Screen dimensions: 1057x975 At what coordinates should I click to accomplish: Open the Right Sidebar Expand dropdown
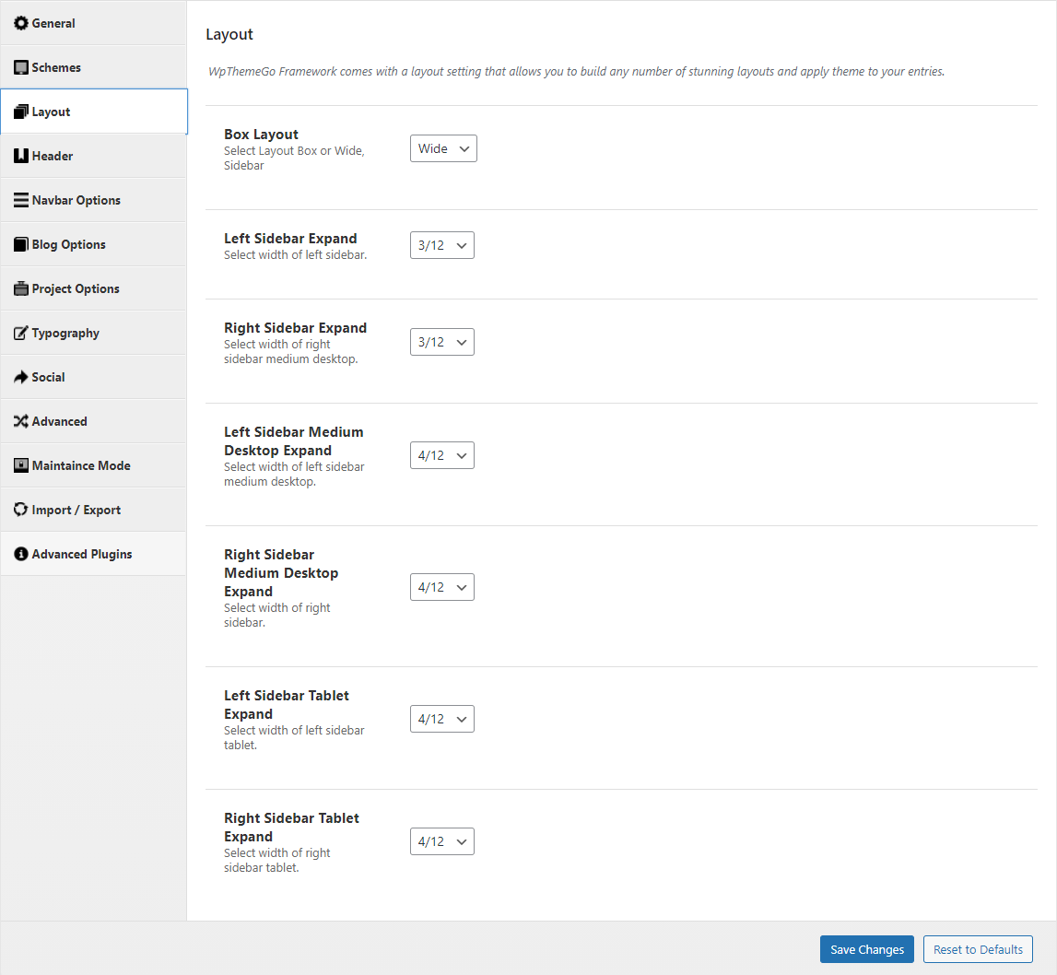click(x=441, y=342)
